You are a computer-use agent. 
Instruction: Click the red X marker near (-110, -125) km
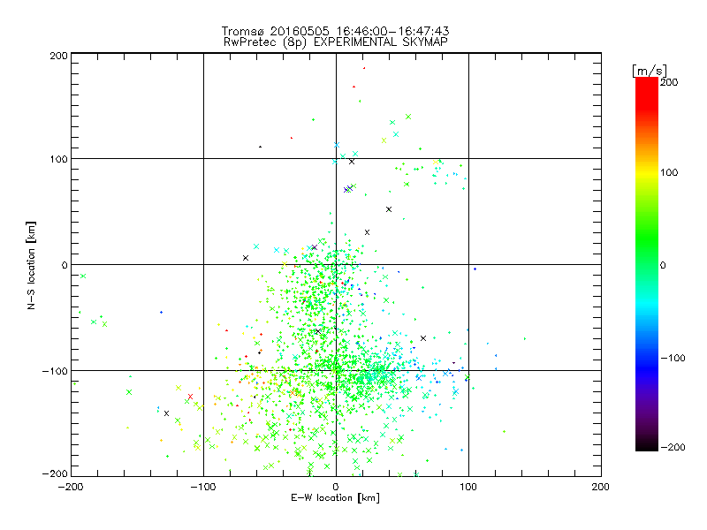tap(190, 397)
